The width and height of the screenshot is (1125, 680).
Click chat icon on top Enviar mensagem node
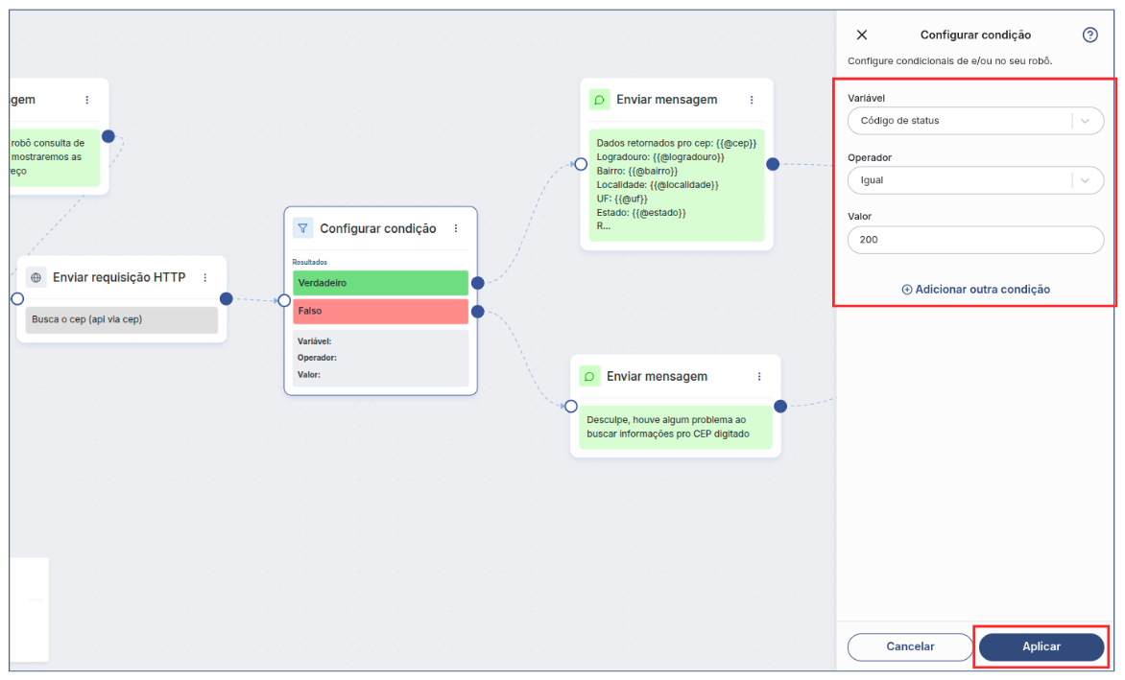(x=600, y=100)
